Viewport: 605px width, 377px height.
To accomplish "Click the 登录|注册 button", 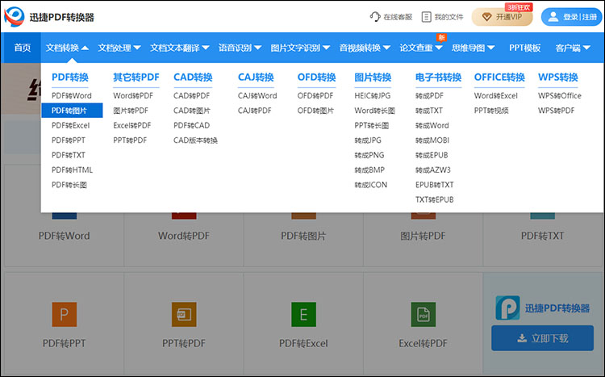I will coord(571,17).
